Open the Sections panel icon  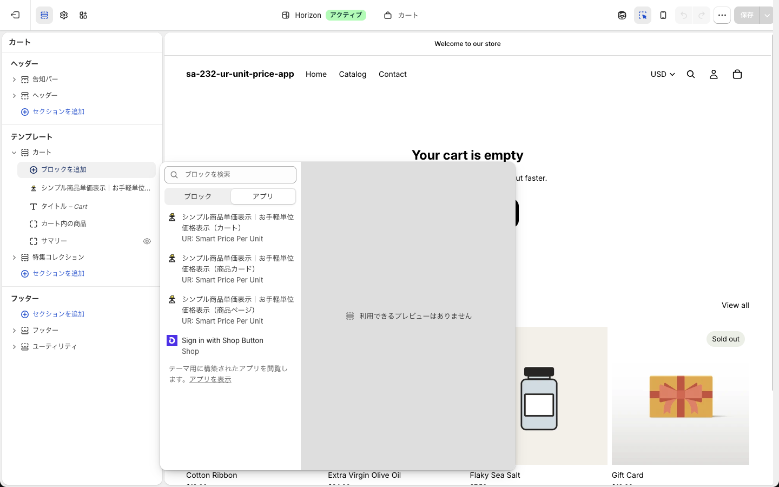pyautogui.click(x=44, y=15)
